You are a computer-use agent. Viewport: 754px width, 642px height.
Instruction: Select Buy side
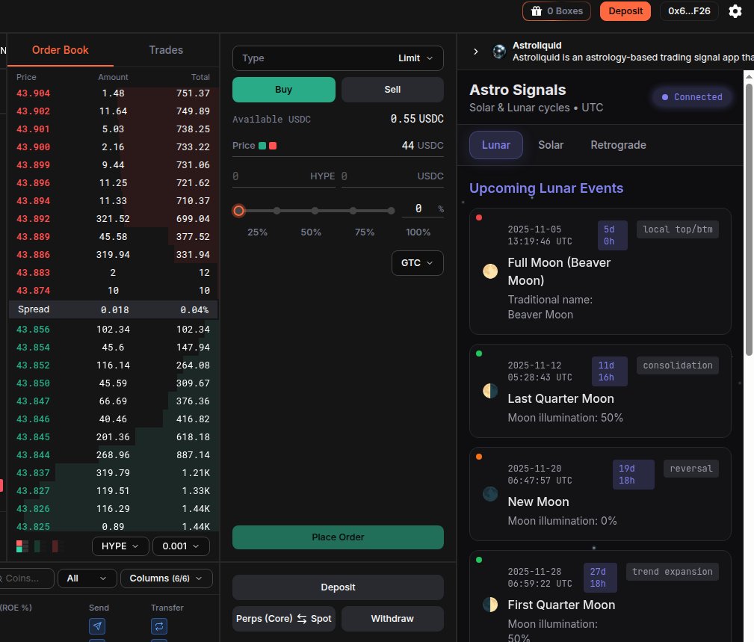pos(284,90)
